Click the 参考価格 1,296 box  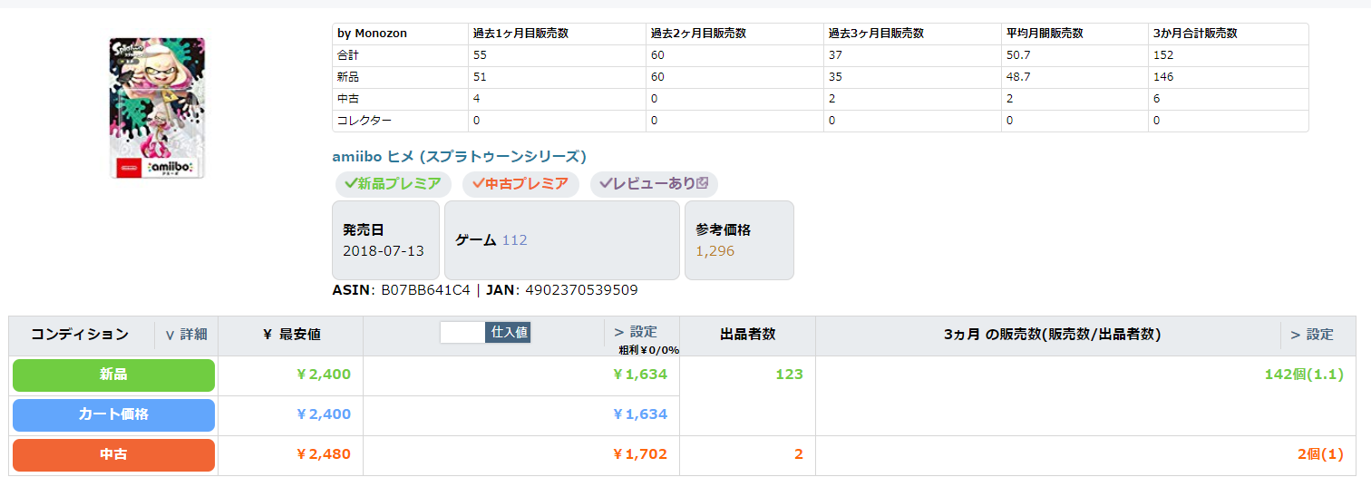(x=738, y=240)
